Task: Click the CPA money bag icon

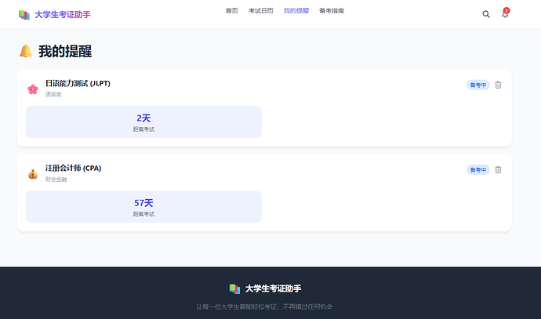Action: (33, 174)
